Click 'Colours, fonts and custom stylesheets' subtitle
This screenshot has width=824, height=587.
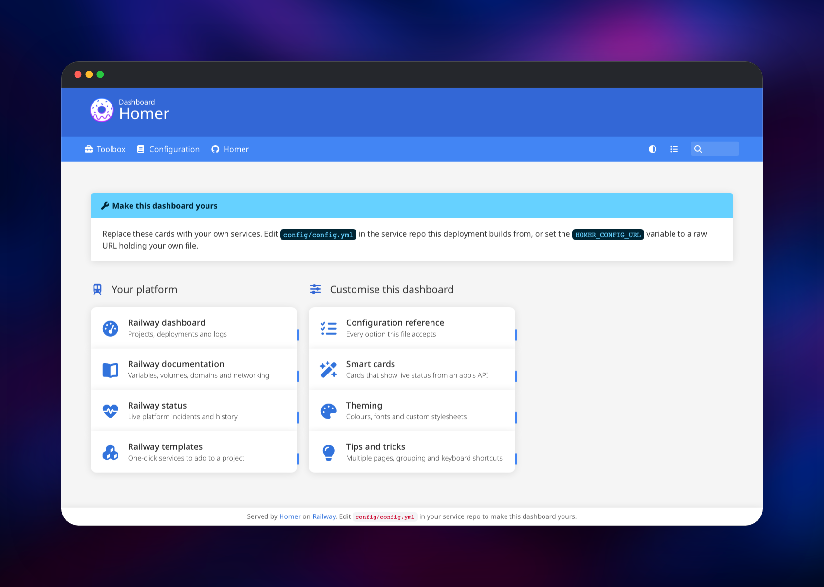coord(406,417)
